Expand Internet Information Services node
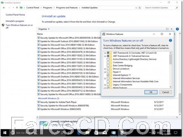 105,78
